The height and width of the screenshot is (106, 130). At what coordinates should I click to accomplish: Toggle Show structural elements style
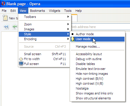point(97,98)
